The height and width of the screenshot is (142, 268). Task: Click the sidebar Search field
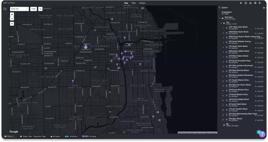[239, 7]
